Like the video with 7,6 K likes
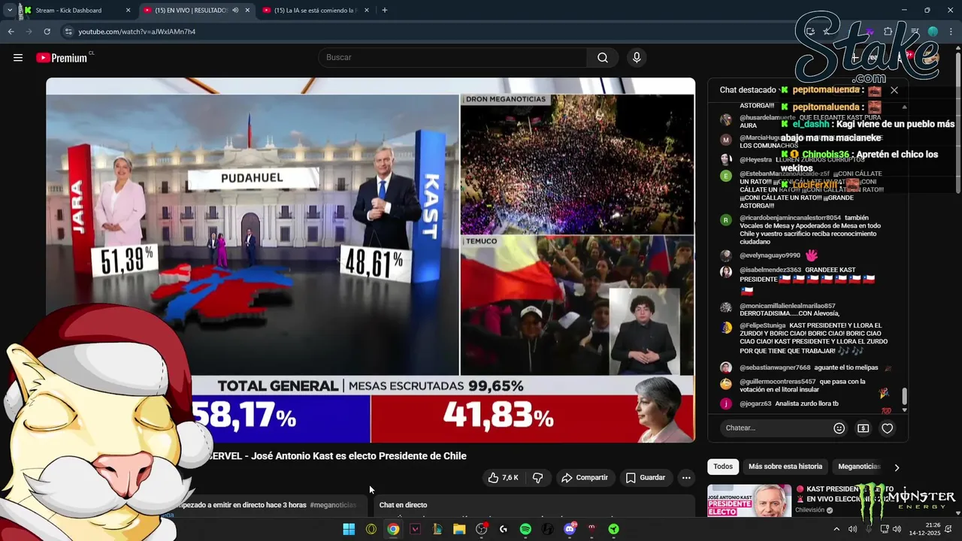 click(503, 478)
